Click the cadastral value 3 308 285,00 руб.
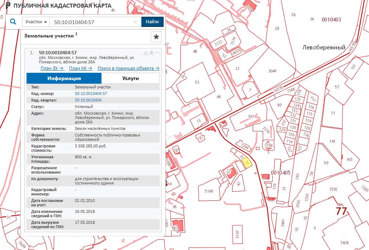Screen dimensions: 369x250 [91, 146]
